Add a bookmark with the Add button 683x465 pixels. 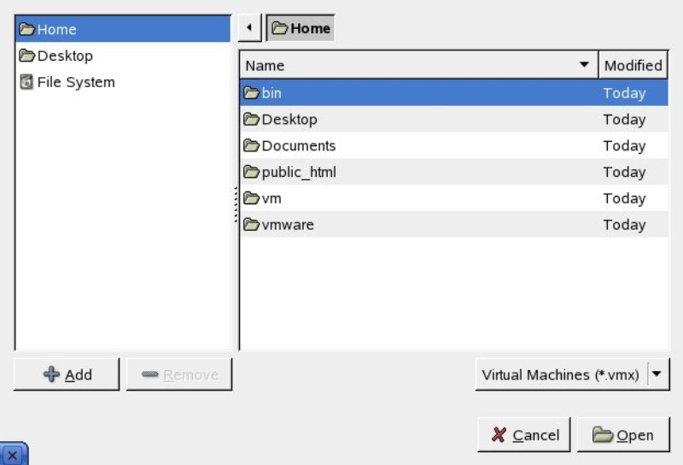(x=67, y=374)
